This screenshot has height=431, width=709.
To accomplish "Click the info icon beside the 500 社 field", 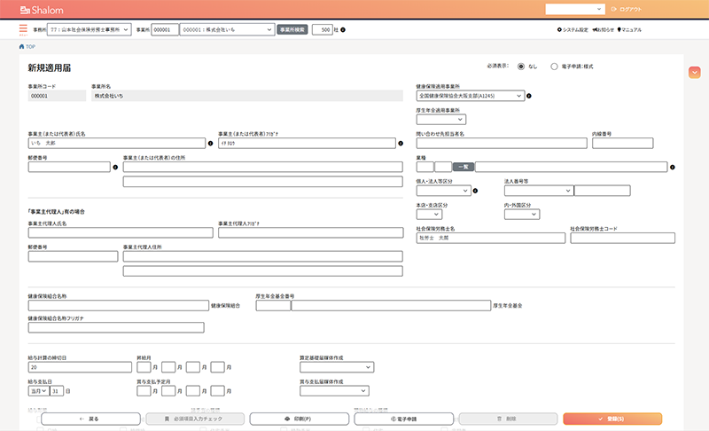I will pos(343,29).
